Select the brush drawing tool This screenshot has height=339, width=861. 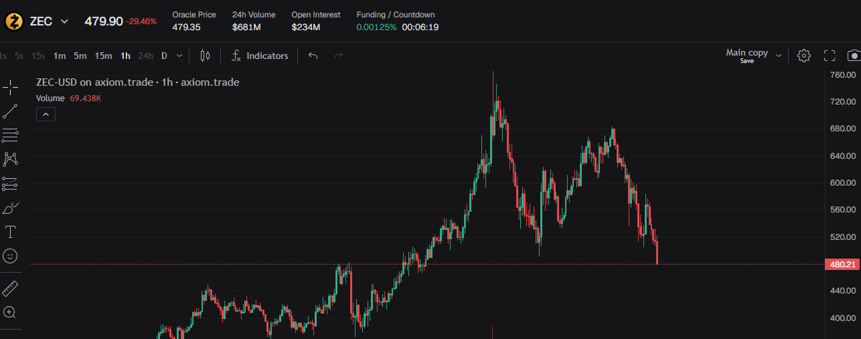(10, 208)
